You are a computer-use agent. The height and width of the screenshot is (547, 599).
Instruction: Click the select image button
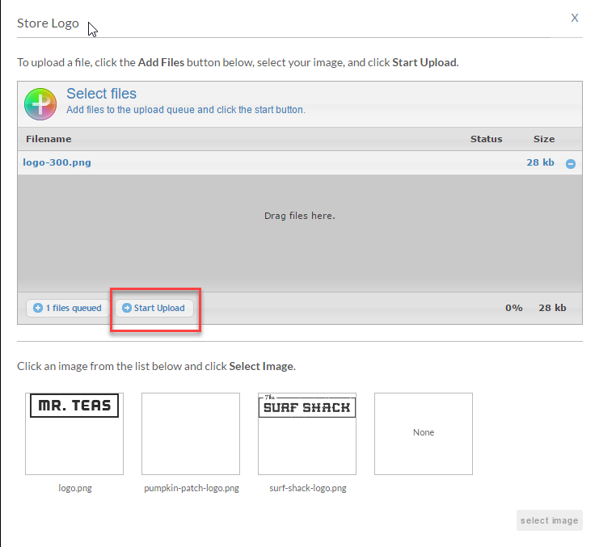tap(550, 520)
